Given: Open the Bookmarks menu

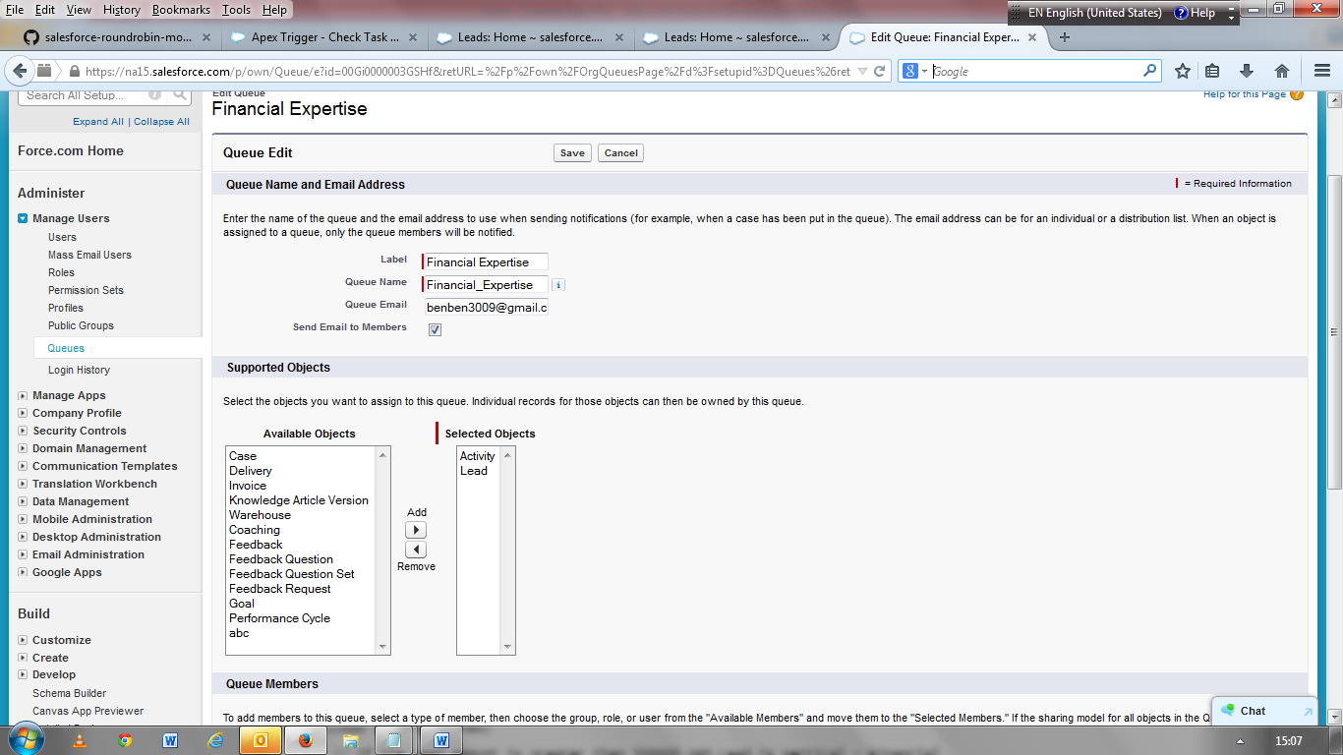Looking at the screenshot, I should click(x=181, y=10).
